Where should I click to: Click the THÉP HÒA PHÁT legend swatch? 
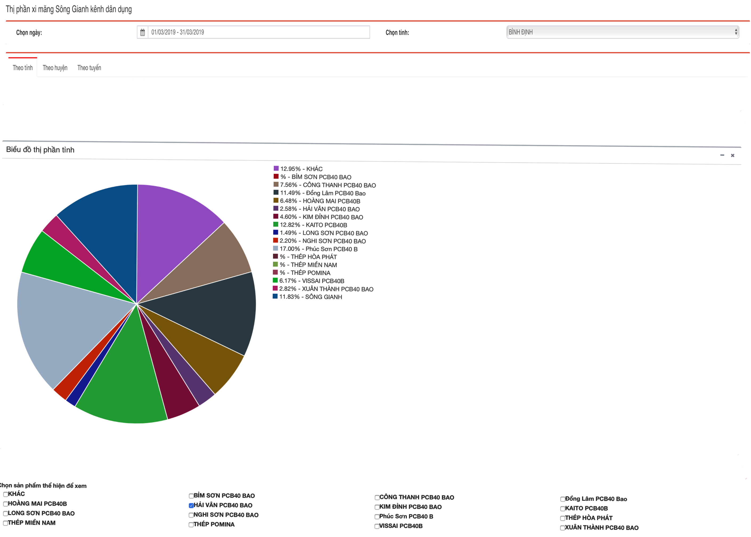click(275, 256)
